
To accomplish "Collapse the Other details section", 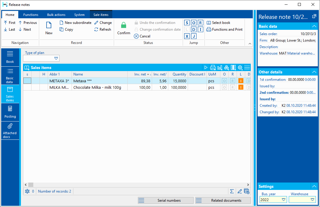I will click(314, 72).
